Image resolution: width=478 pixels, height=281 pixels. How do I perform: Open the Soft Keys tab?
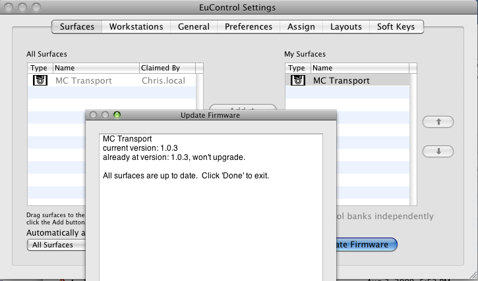coord(396,27)
